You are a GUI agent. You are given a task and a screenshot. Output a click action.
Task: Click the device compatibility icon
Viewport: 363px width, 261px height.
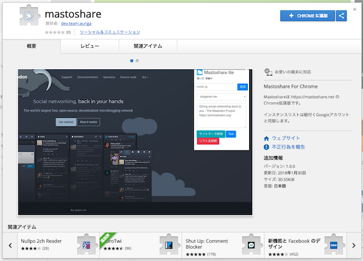[x=268, y=72]
